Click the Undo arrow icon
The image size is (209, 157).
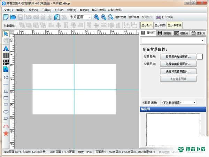[29, 17]
